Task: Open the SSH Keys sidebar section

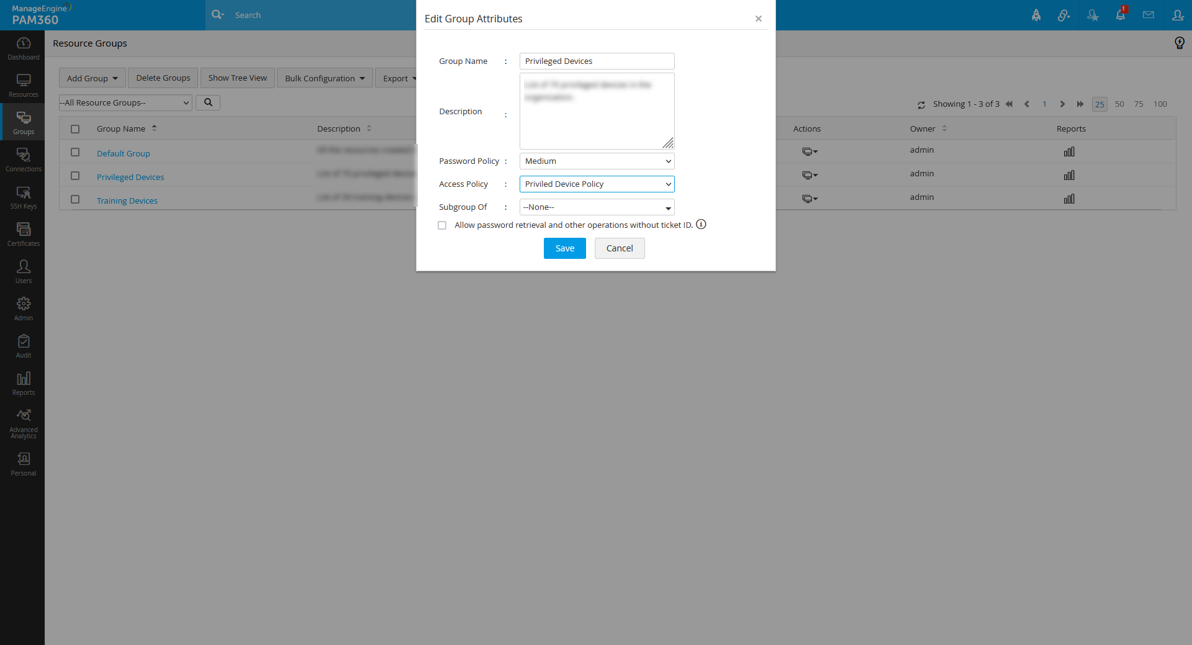Action: 23,197
